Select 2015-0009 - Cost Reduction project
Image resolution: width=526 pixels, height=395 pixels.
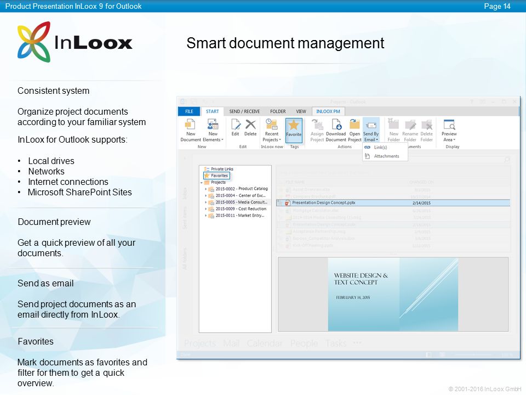tap(241, 209)
